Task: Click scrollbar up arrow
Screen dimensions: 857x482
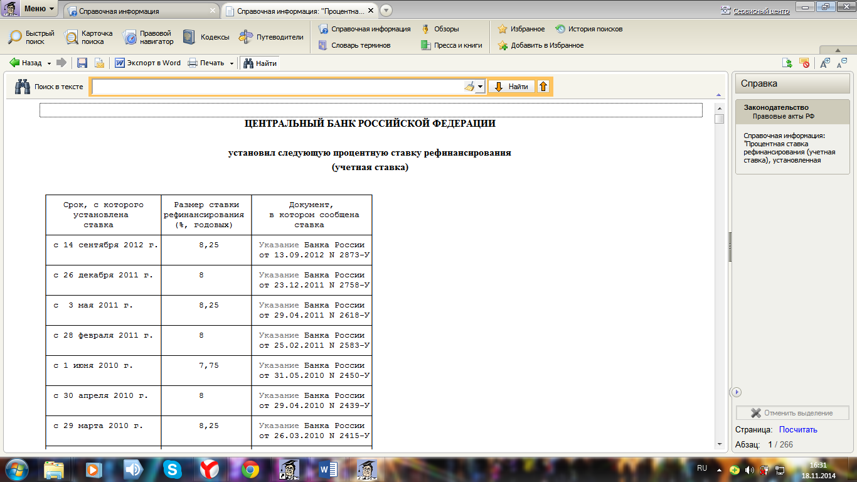Action: point(720,109)
